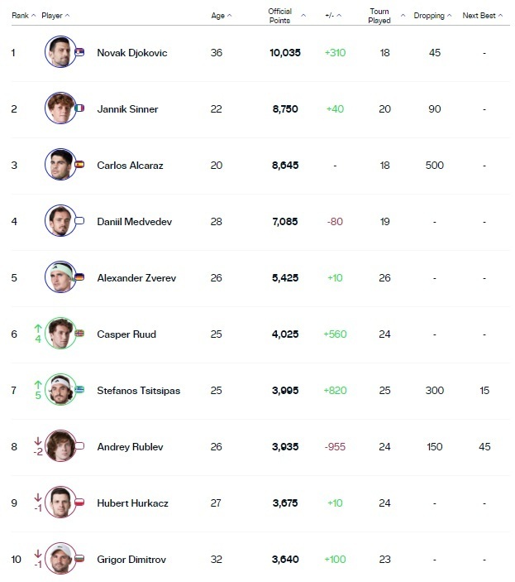Click Carlos Alcaraz's Spanish flag icon
The height and width of the screenshot is (582, 515).
[79, 165]
